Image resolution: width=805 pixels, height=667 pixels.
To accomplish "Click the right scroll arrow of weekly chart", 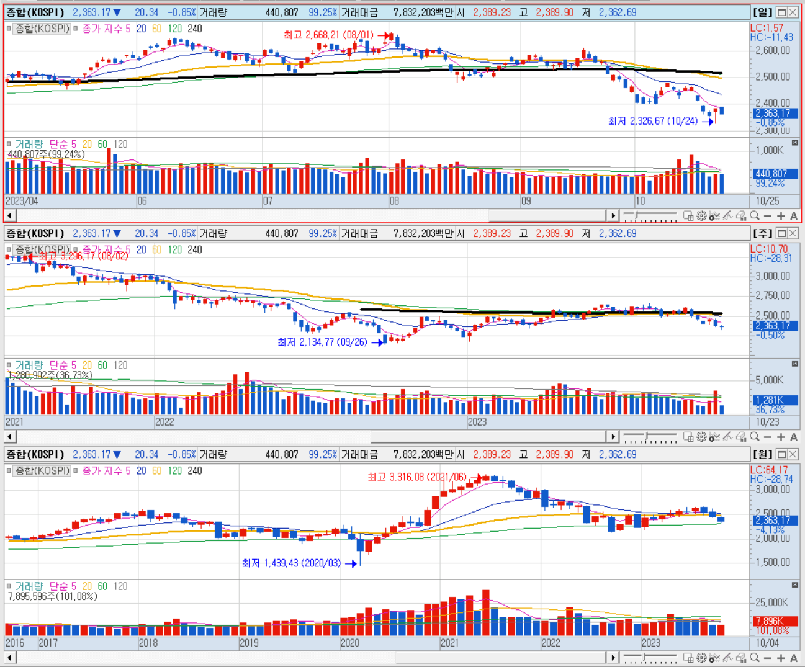I will 613,437.
